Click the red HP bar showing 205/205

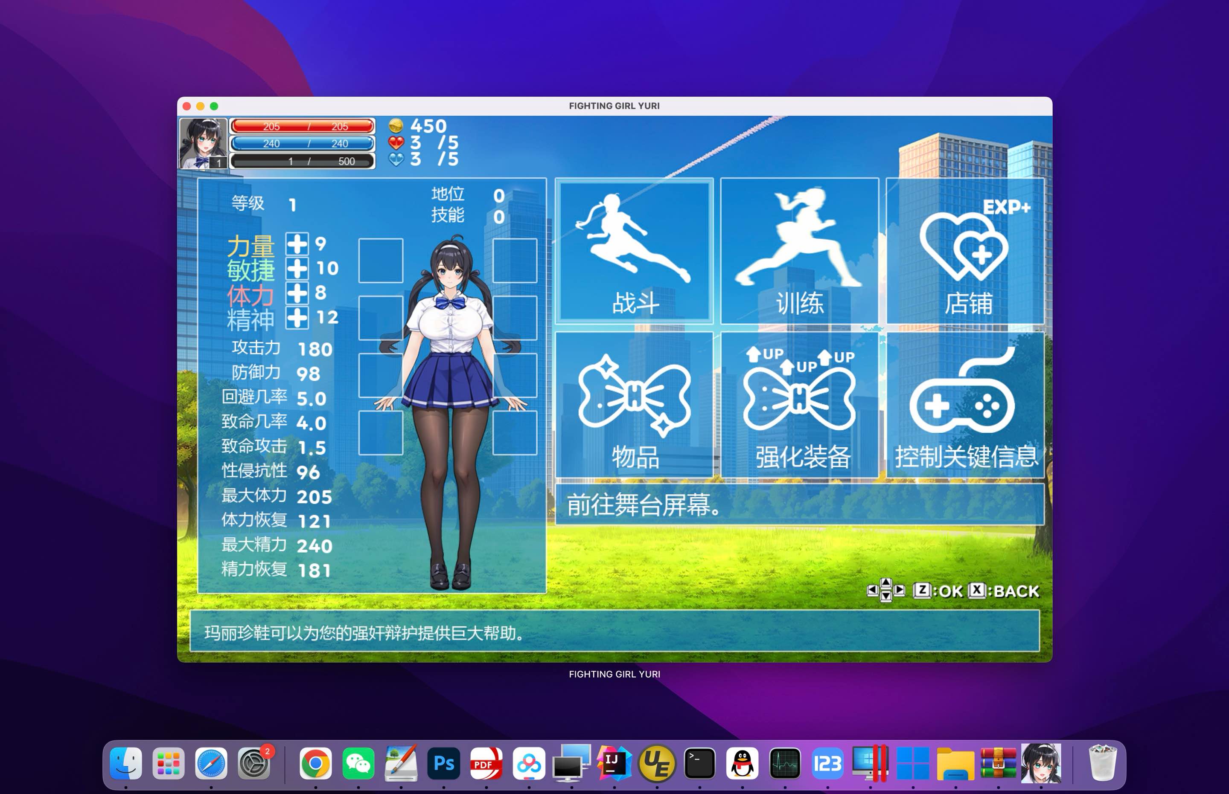point(303,126)
